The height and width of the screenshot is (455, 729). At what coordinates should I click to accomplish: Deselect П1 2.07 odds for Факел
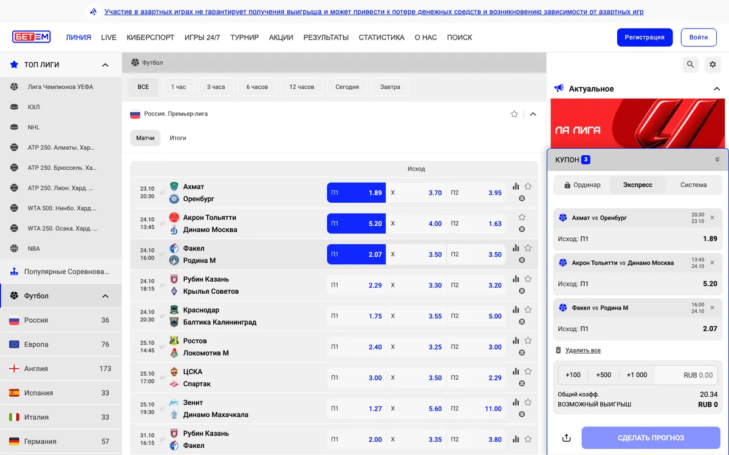coord(356,255)
